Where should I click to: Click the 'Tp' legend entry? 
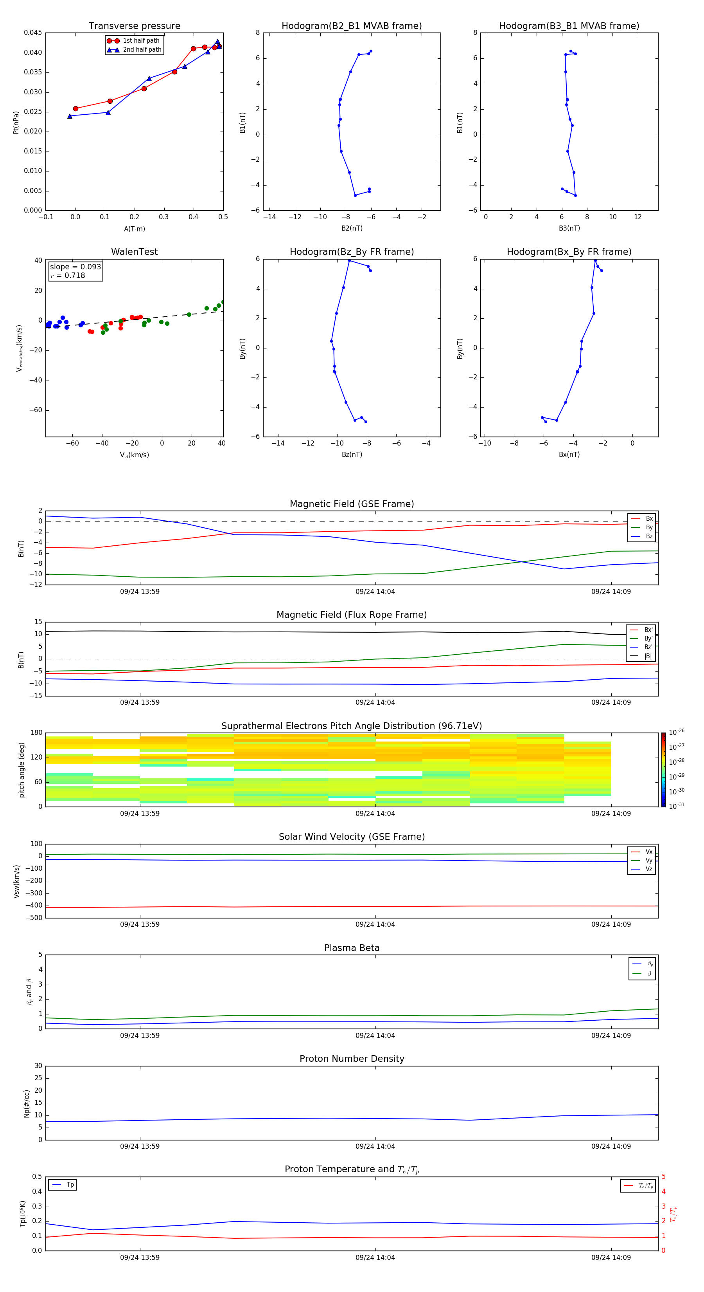click(x=63, y=1185)
